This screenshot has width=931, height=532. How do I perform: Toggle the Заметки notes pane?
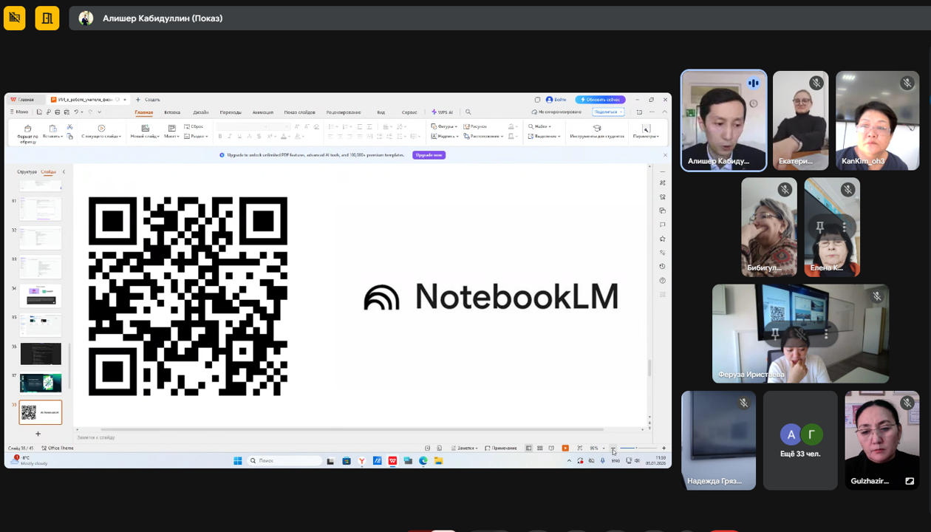(x=464, y=449)
